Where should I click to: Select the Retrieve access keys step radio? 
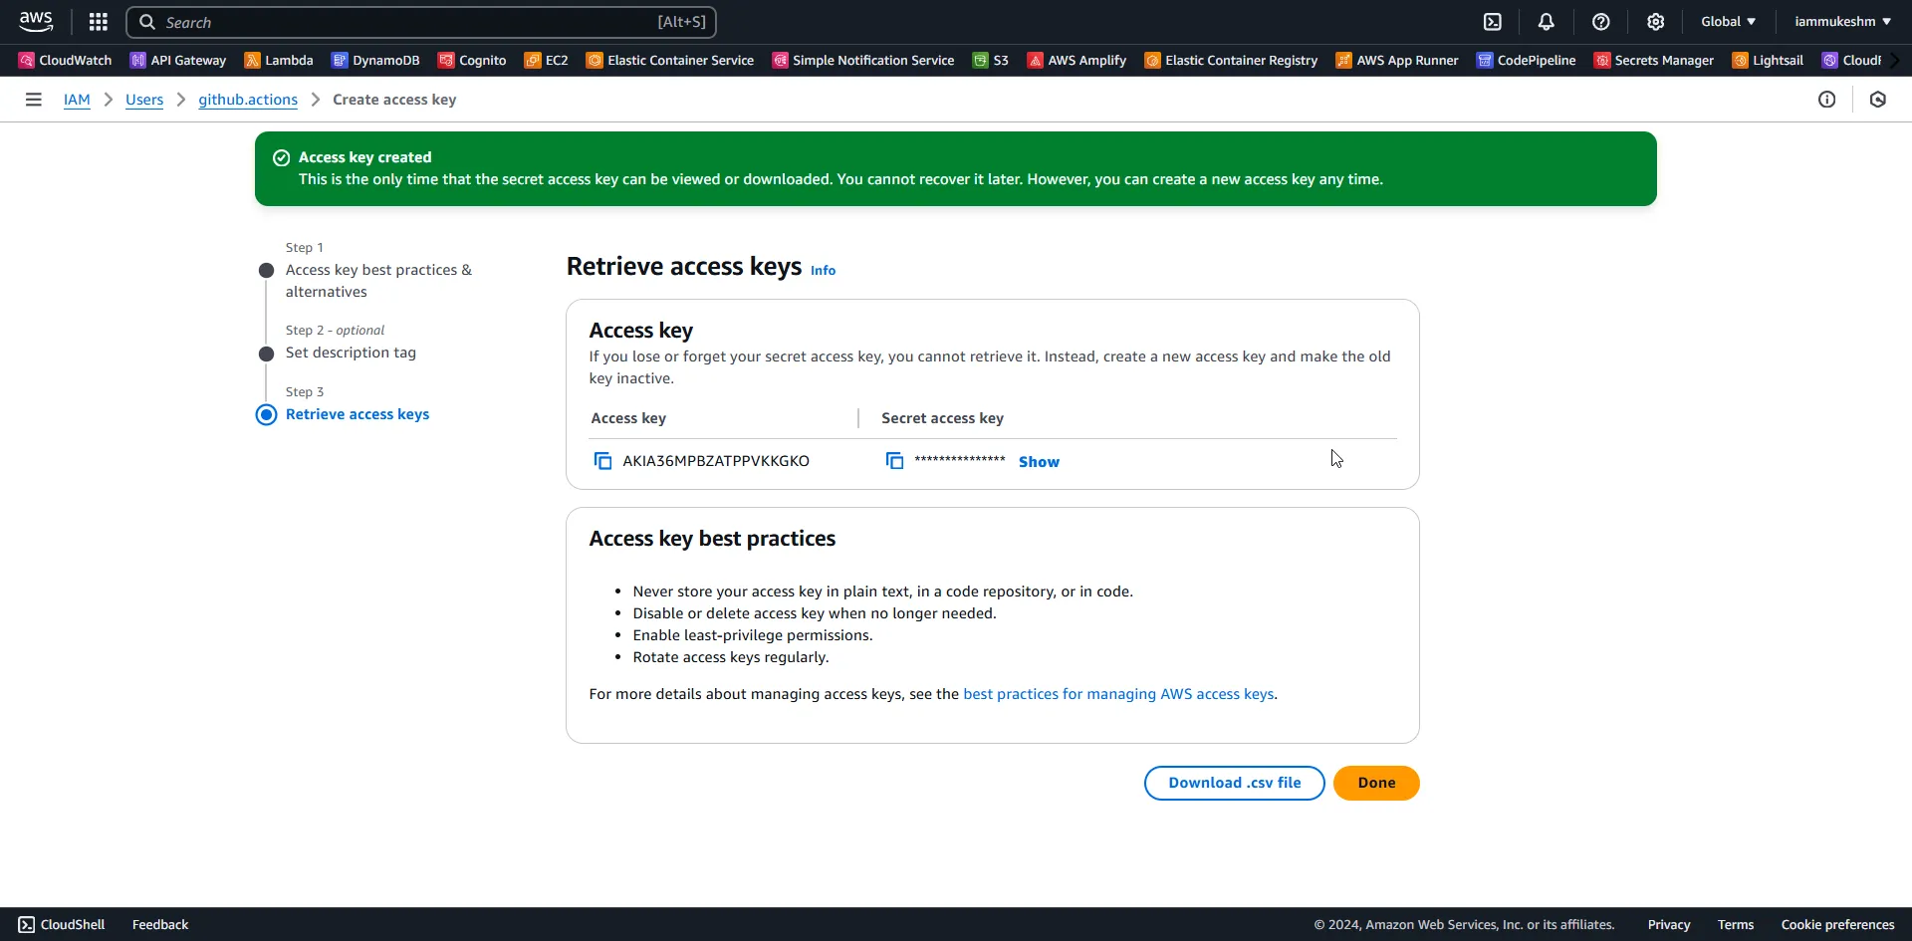click(x=266, y=415)
